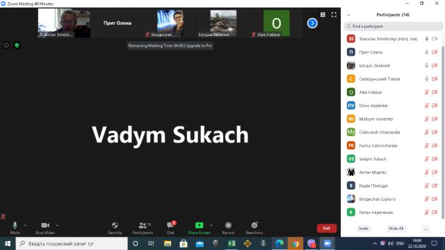Show hidden system tray icons
The width and height of the screenshot is (445, 250).
375,244
